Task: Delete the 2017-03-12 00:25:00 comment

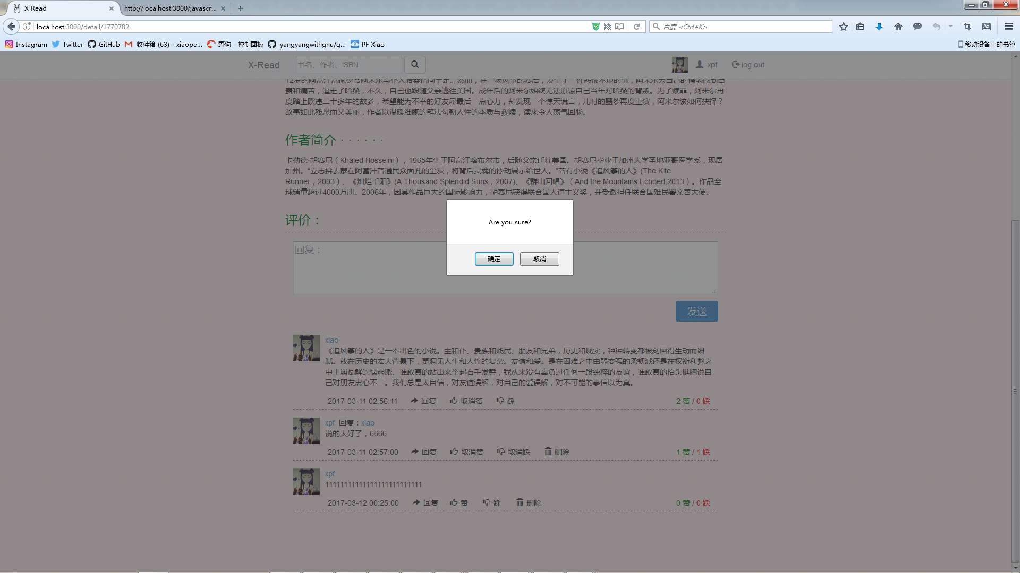Action: point(529,503)
